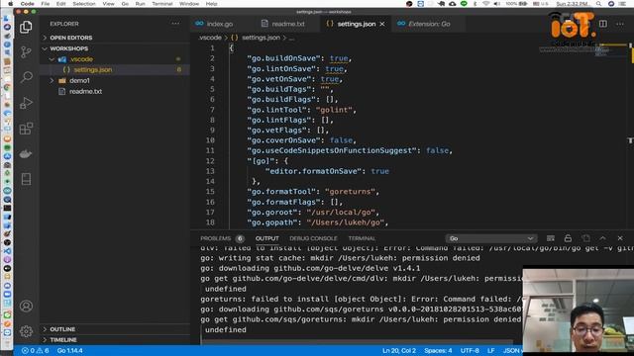Open the Terminal menu in menu bar
634x356 pixels.
coord(162,4)
